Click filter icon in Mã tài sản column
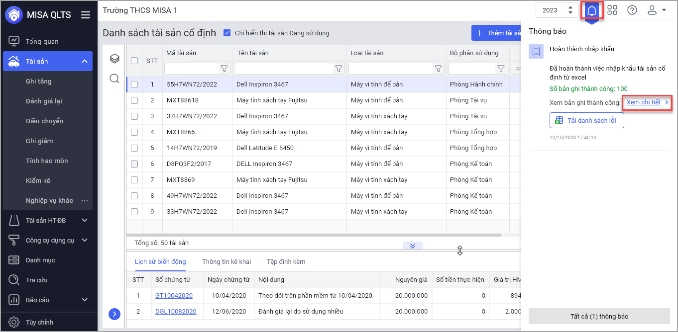This screenshot has height=332, width=678. (x=225, y=69)
